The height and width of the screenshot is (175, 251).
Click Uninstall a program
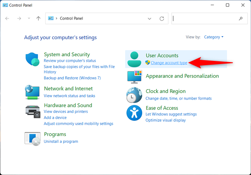61,142
